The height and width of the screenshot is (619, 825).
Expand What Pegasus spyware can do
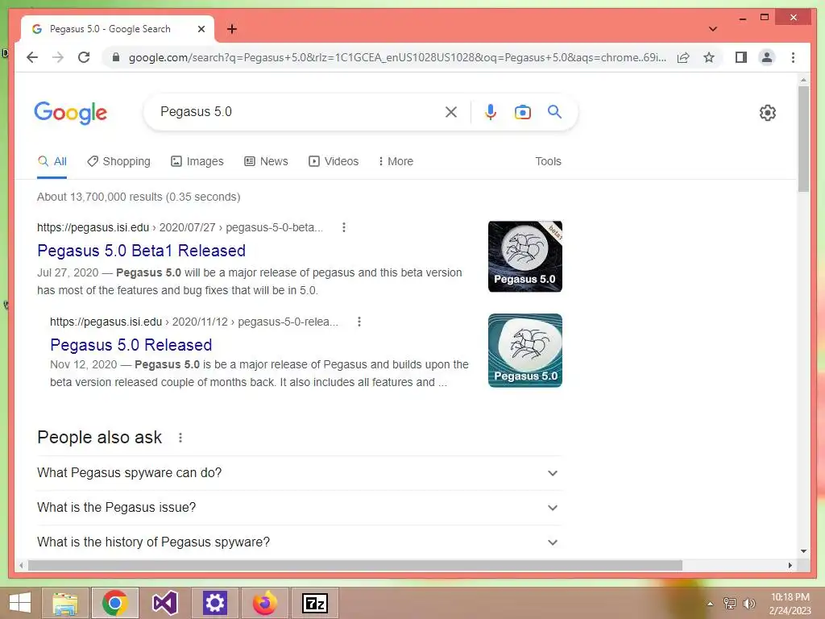coord(300,472)
